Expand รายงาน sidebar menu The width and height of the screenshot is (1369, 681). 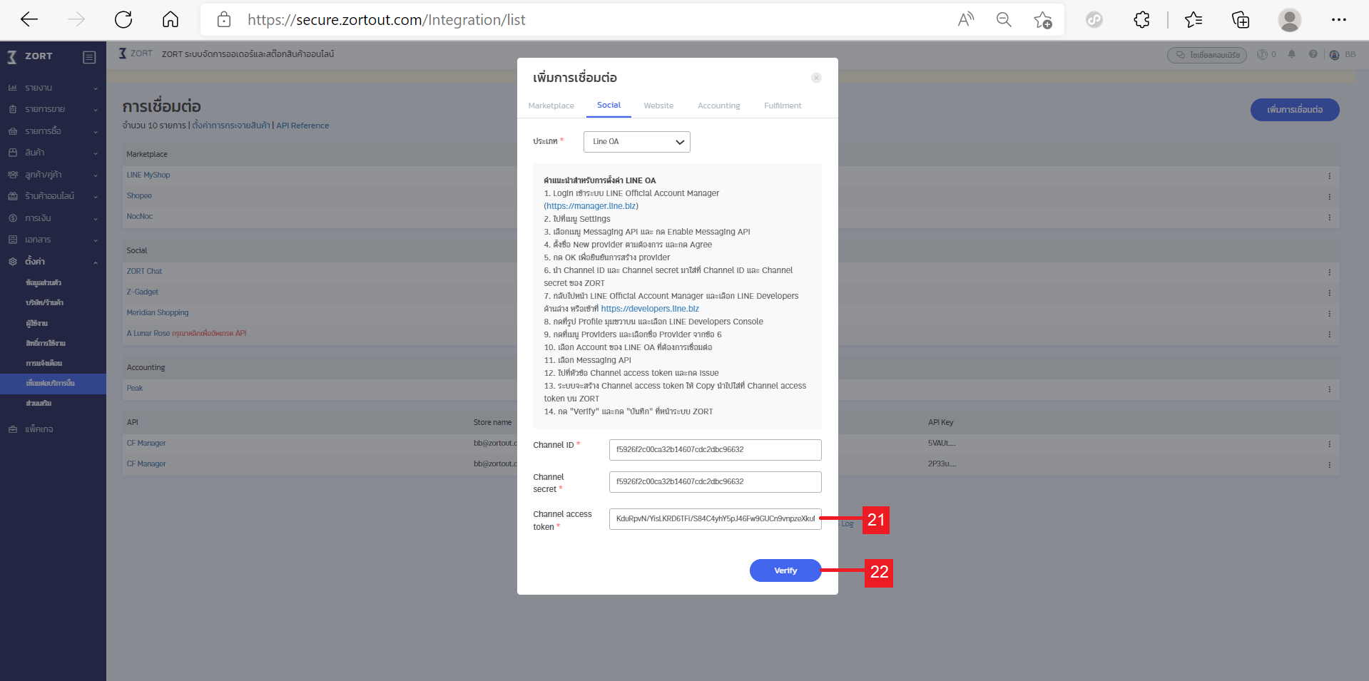(53, 88)
